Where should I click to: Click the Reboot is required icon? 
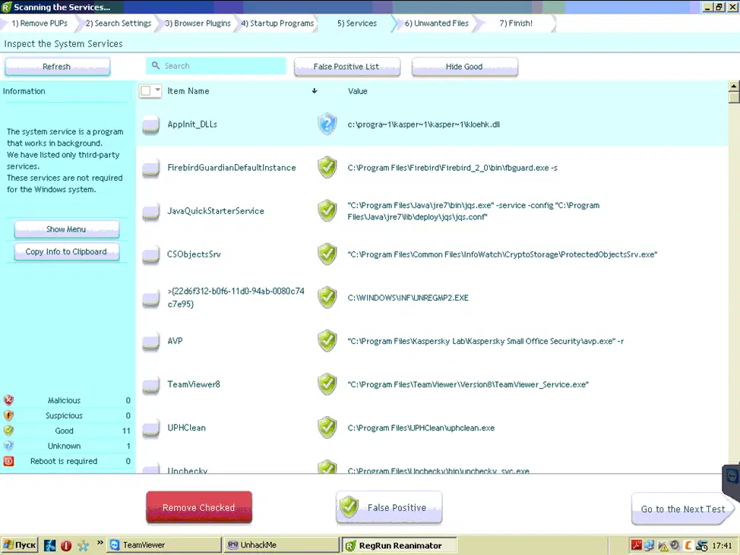8,461
